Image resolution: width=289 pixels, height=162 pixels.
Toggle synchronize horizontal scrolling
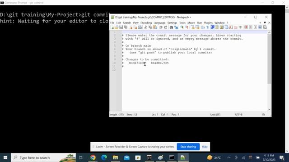[197, 27]
